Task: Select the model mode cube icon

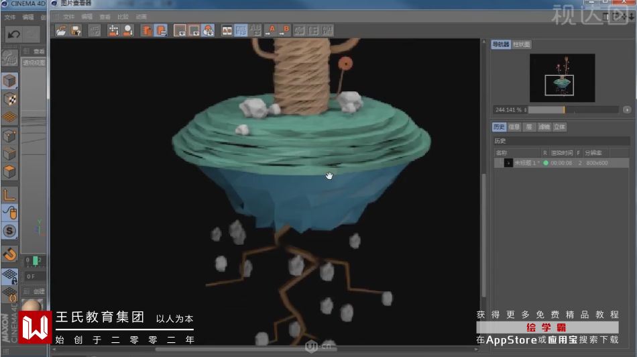Action: [9, 81]
